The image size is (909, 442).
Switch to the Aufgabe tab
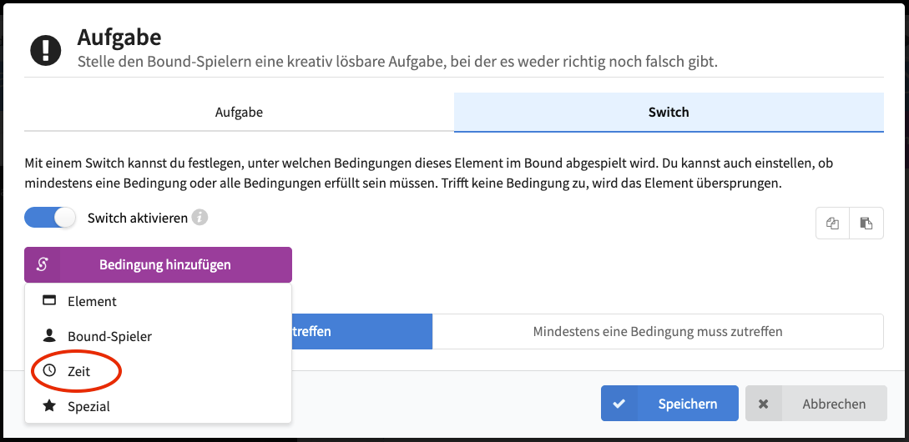[x=239, y=113]
